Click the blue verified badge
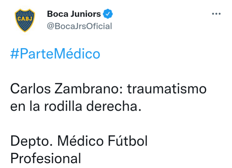The height and width of the screenshot is (168, 232). (108, 14)
